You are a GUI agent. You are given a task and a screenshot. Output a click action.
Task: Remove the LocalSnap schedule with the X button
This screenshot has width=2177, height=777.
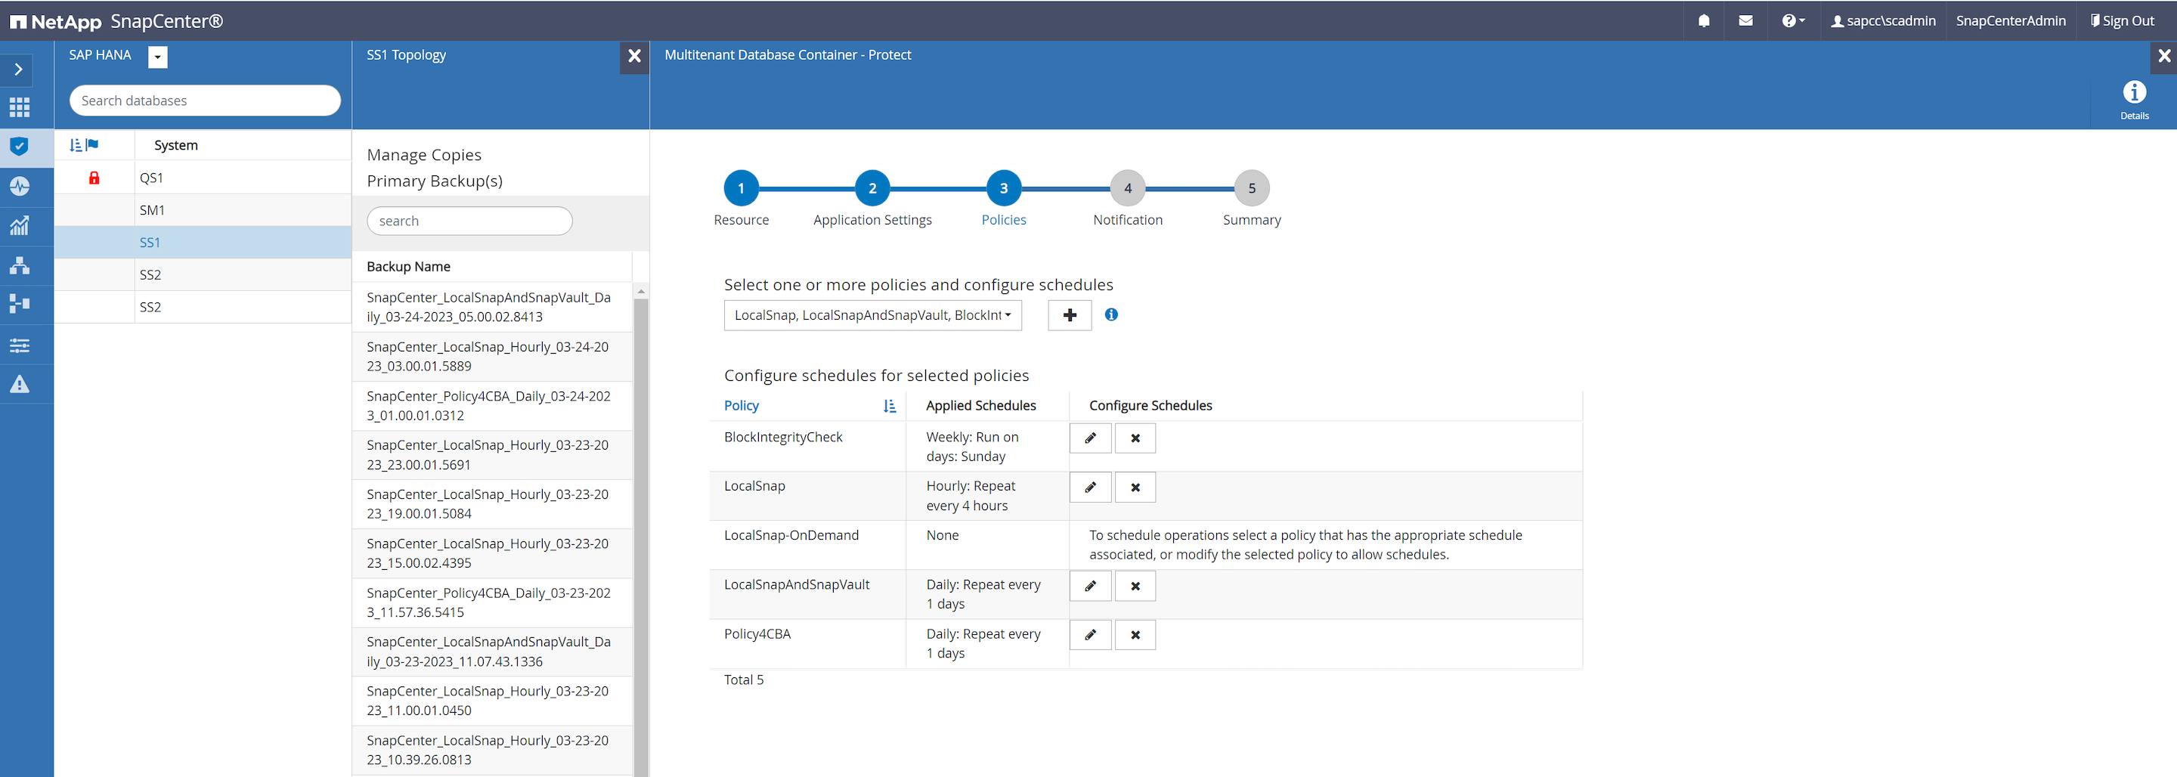coord(1135,487)
